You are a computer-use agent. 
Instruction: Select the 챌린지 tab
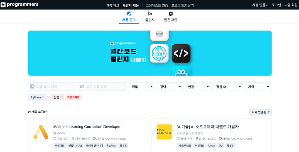pos(150,17)
